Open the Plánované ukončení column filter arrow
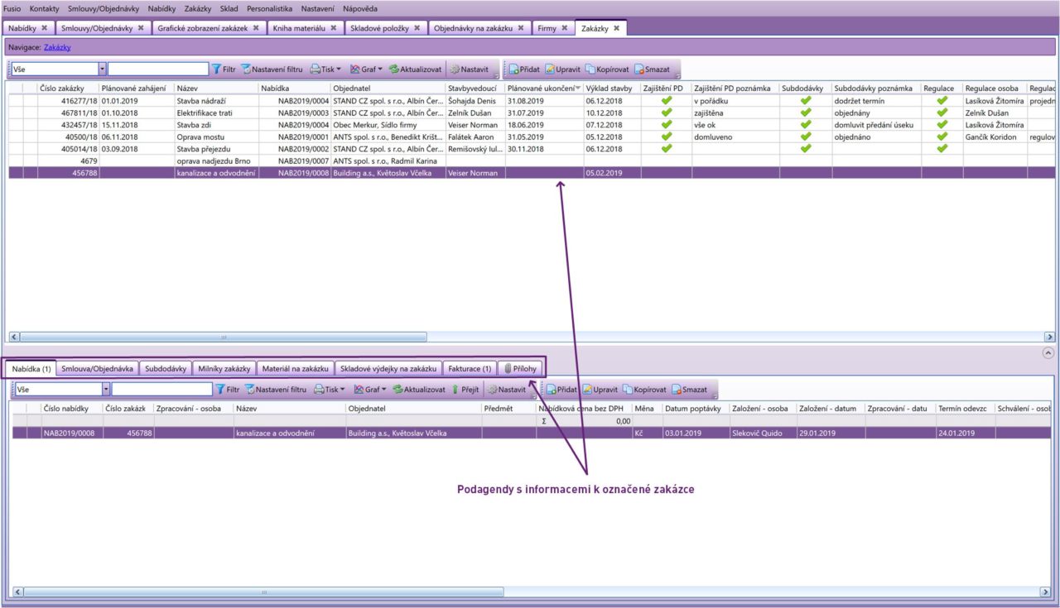Image resolution: width=1060 pixels, height=608 pixels. [578, 89]
